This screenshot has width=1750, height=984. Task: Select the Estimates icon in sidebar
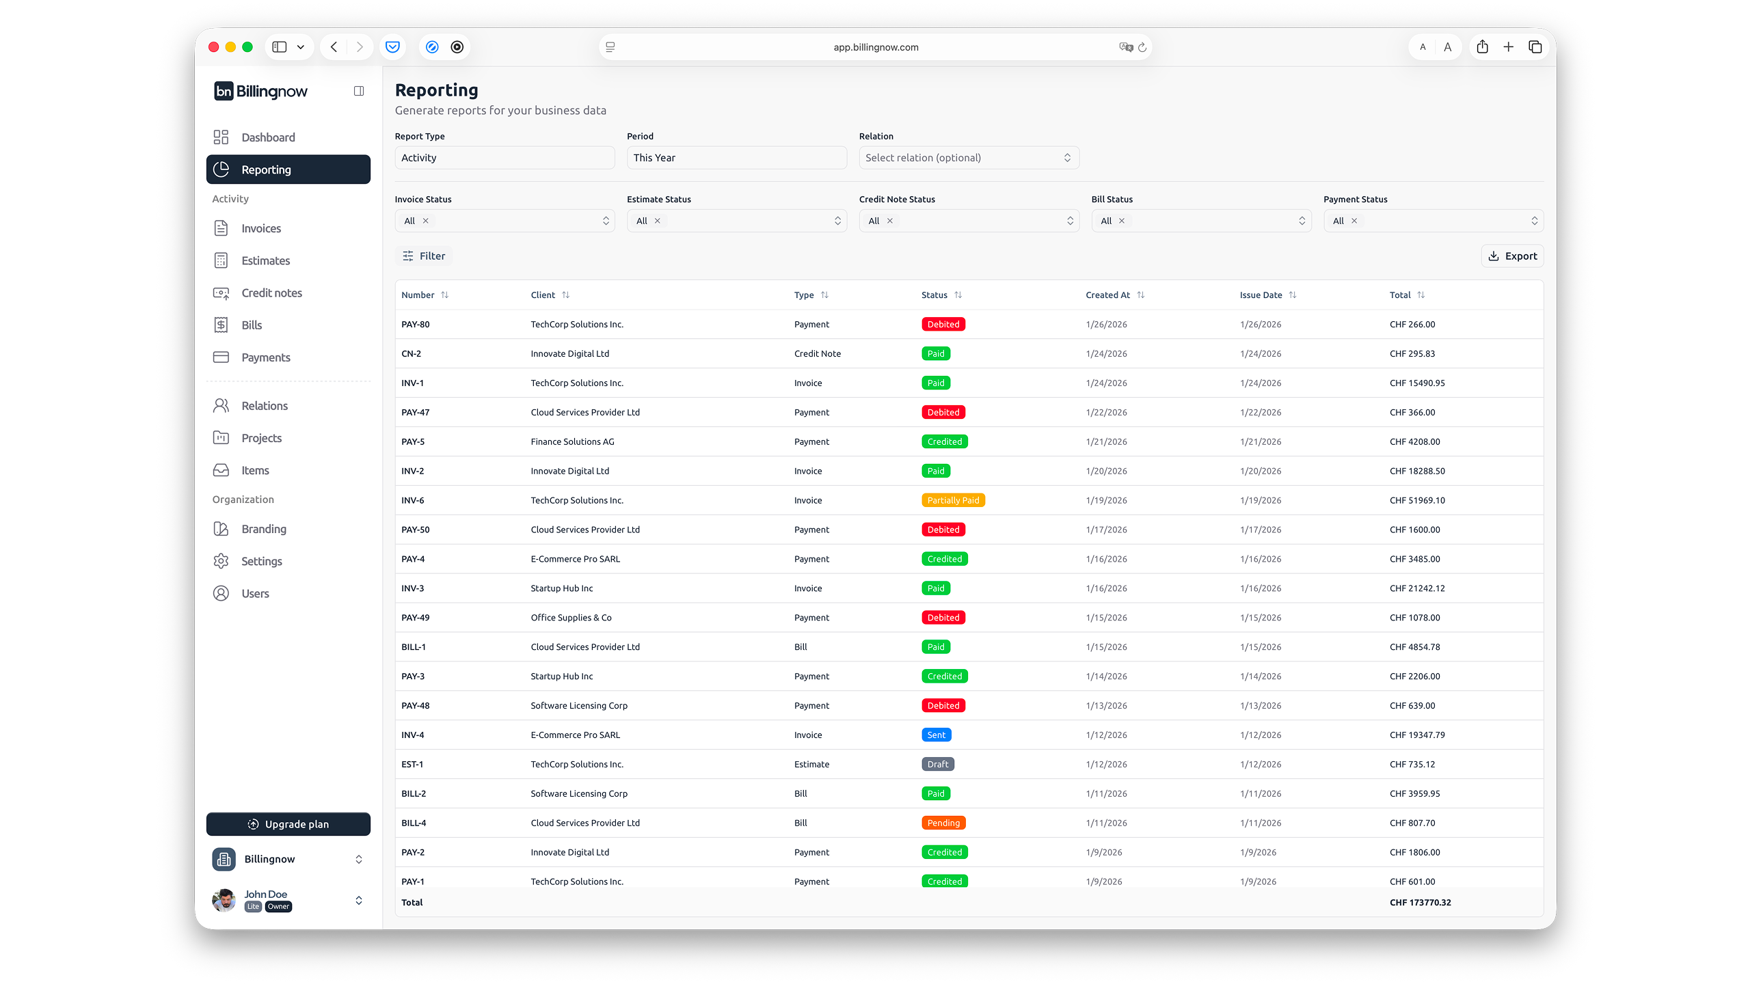pos(221,260)
